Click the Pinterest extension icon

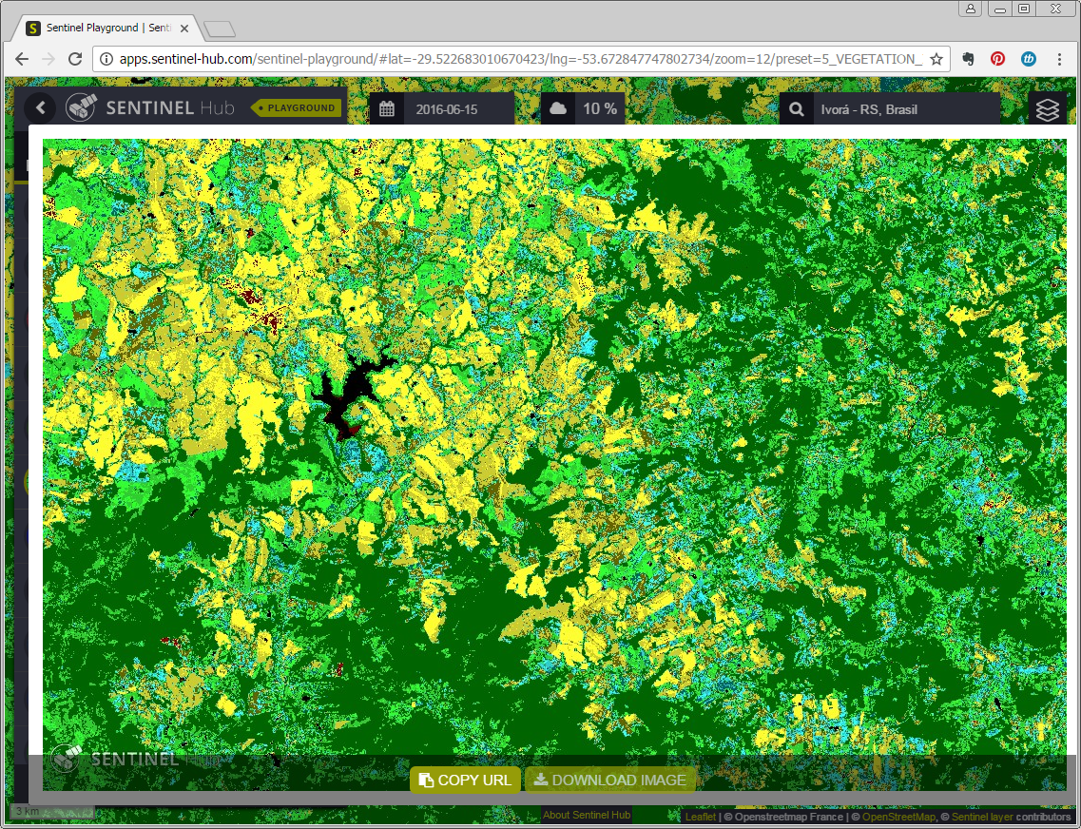coord(997,59)
